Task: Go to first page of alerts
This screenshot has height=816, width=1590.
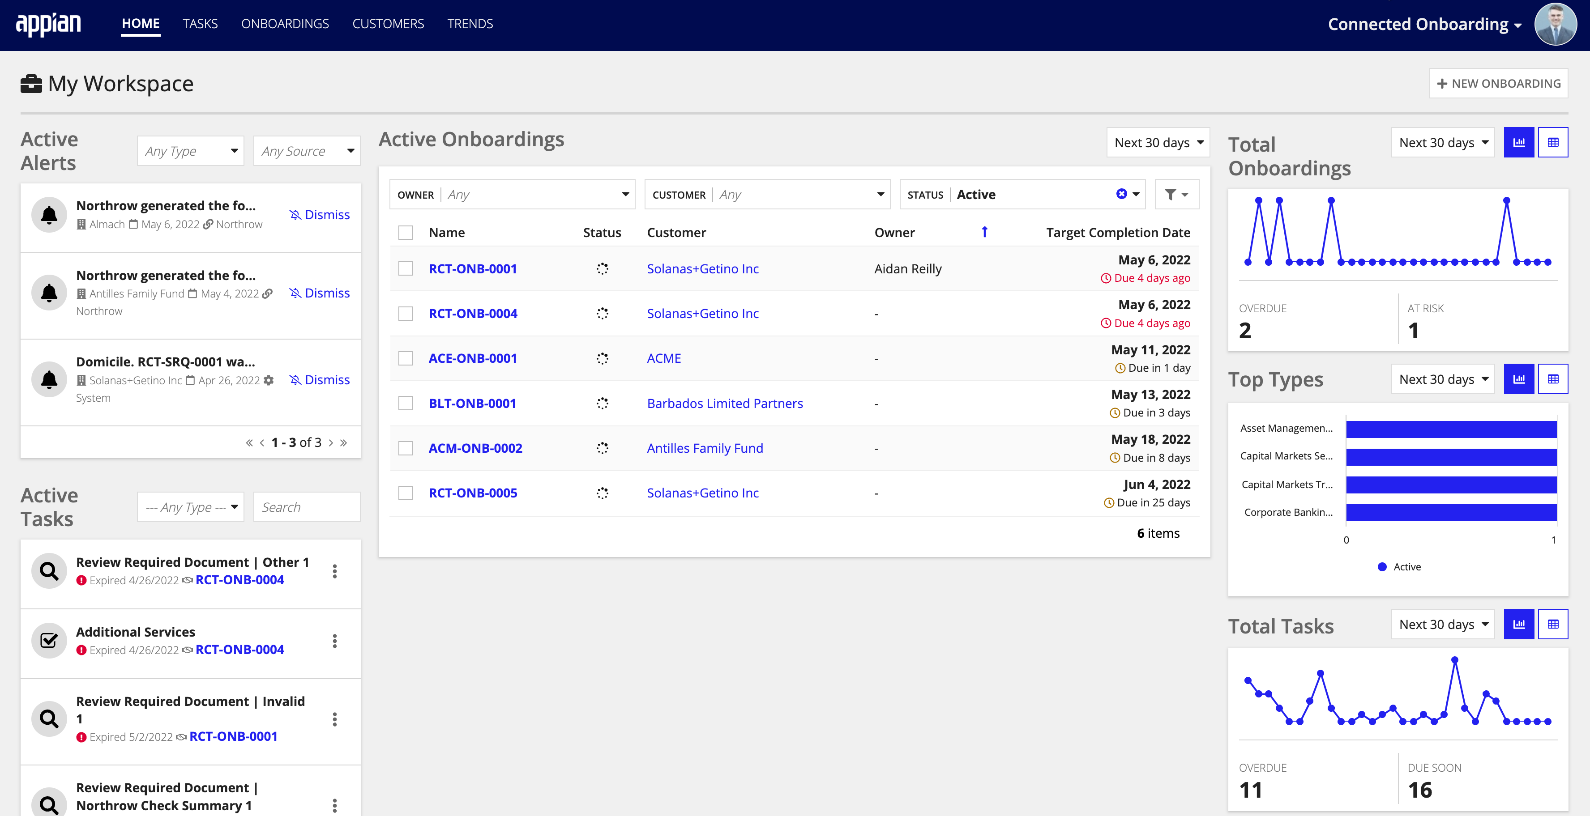Action: click(249, 443)
